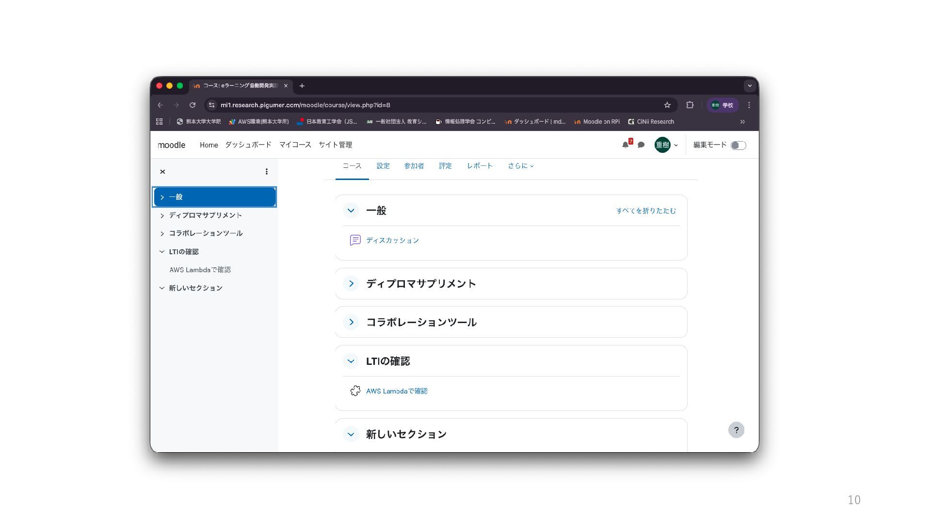Click the help question mark button
The height and width of the screenshot is (524, 931).
(736, 430)
